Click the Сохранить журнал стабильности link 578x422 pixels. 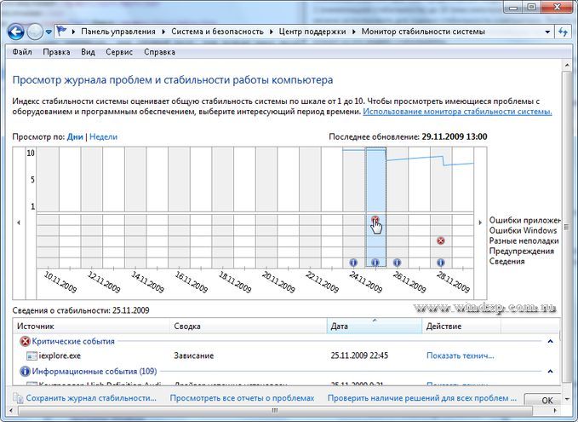(x=91, y=398)
